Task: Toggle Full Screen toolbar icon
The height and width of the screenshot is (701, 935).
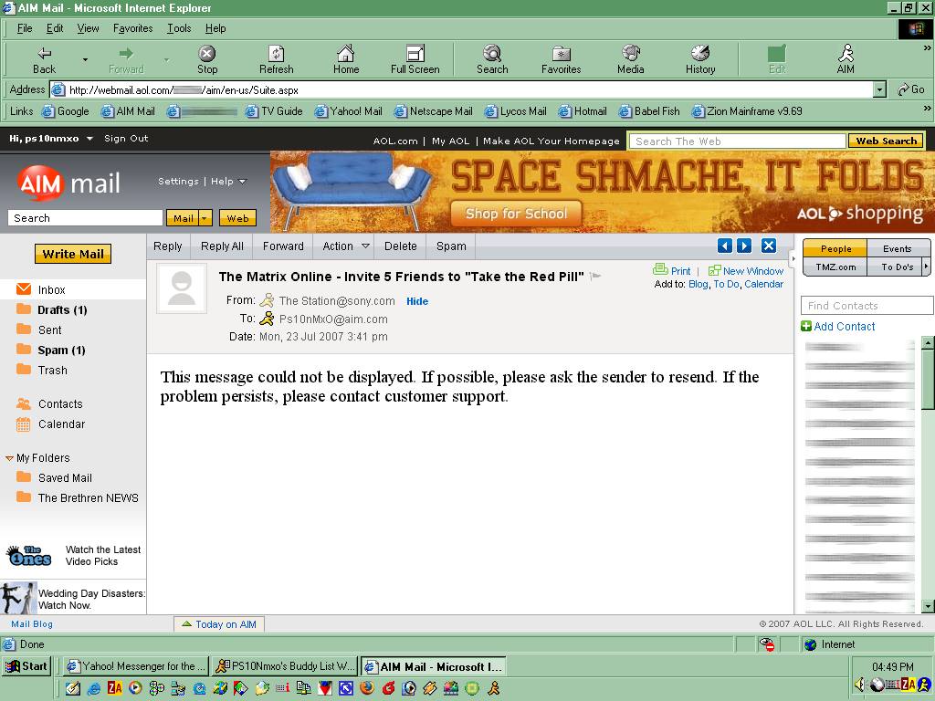Action: (415, 54)
